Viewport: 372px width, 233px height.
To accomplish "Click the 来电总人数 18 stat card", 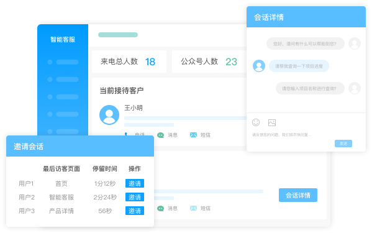I will point(129,62).
